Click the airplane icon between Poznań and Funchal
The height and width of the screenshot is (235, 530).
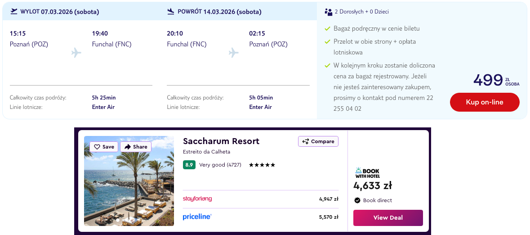(x=76, y=53)
